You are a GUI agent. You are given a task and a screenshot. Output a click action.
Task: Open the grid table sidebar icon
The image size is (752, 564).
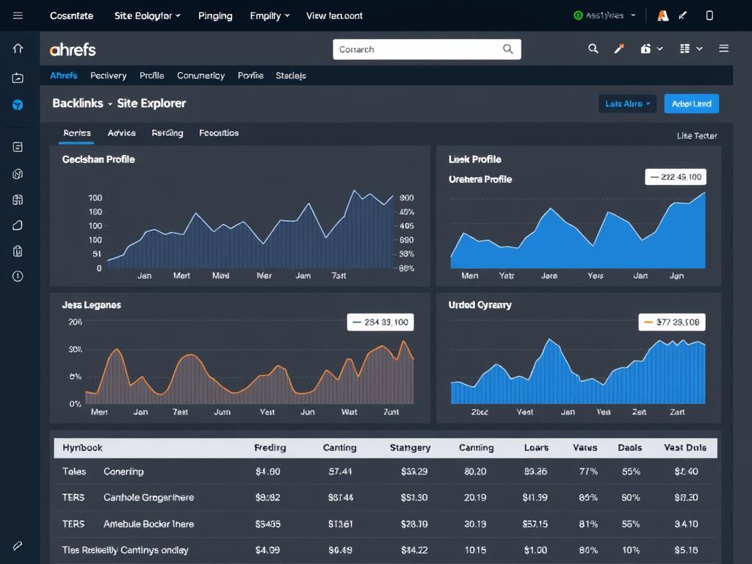click(18, 200)
